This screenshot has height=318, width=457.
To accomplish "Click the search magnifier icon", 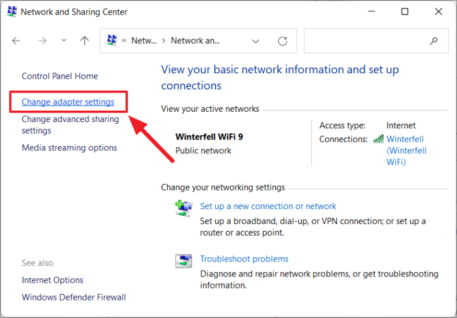I will click(x=434, y=41).
